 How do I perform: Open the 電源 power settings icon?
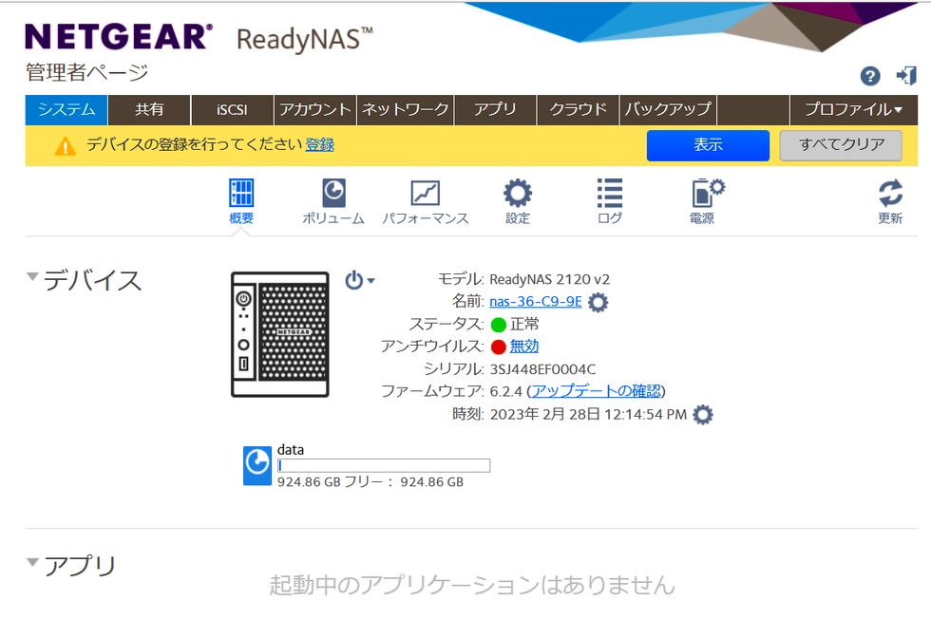[x=705, y=194]
